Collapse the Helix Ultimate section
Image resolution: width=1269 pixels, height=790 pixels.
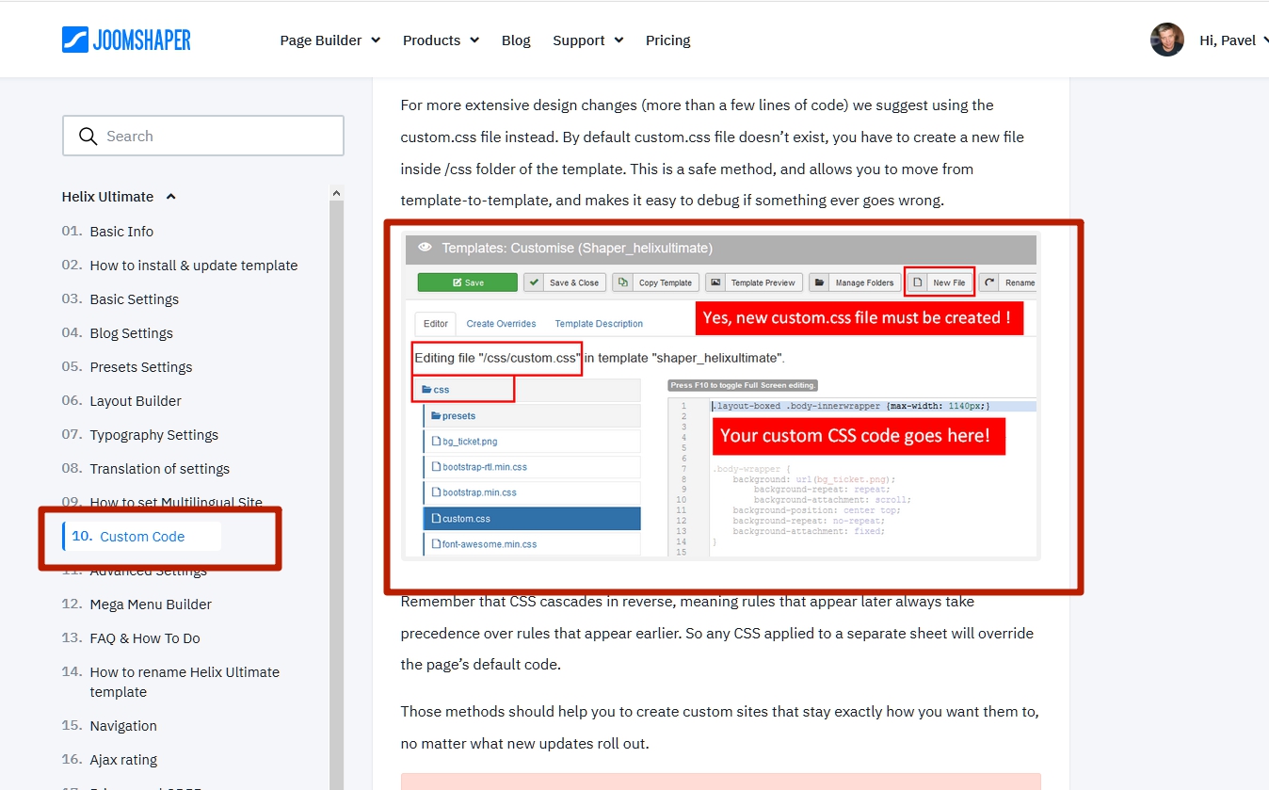click(x=170, y=197)
